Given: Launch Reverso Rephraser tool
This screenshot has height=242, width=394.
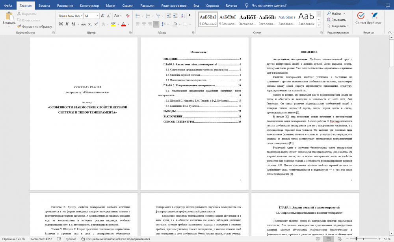Looking at the screenshot, I should click(374, 19).
